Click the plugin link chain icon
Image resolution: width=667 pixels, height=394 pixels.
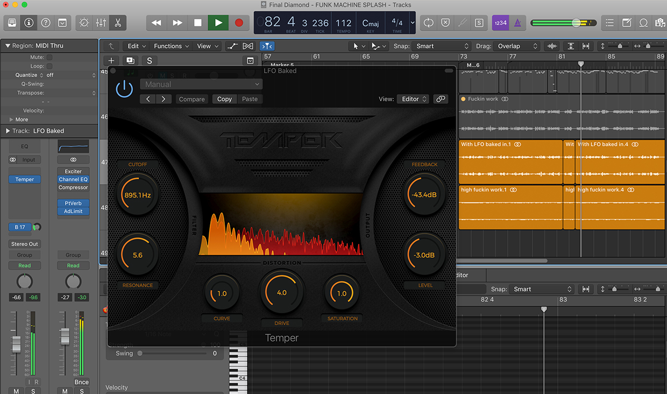click(441, 99)
